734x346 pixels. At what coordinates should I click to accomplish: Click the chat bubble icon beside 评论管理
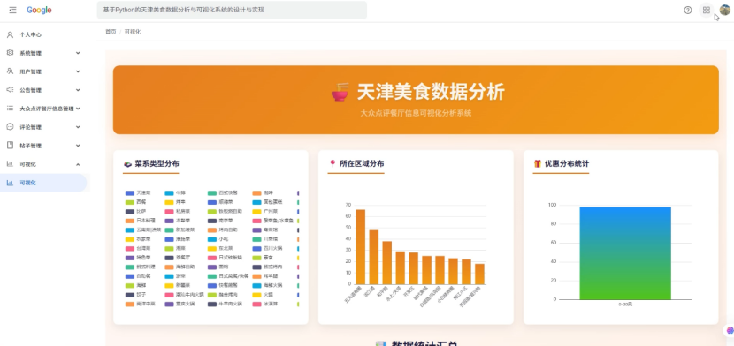point(10,127)
